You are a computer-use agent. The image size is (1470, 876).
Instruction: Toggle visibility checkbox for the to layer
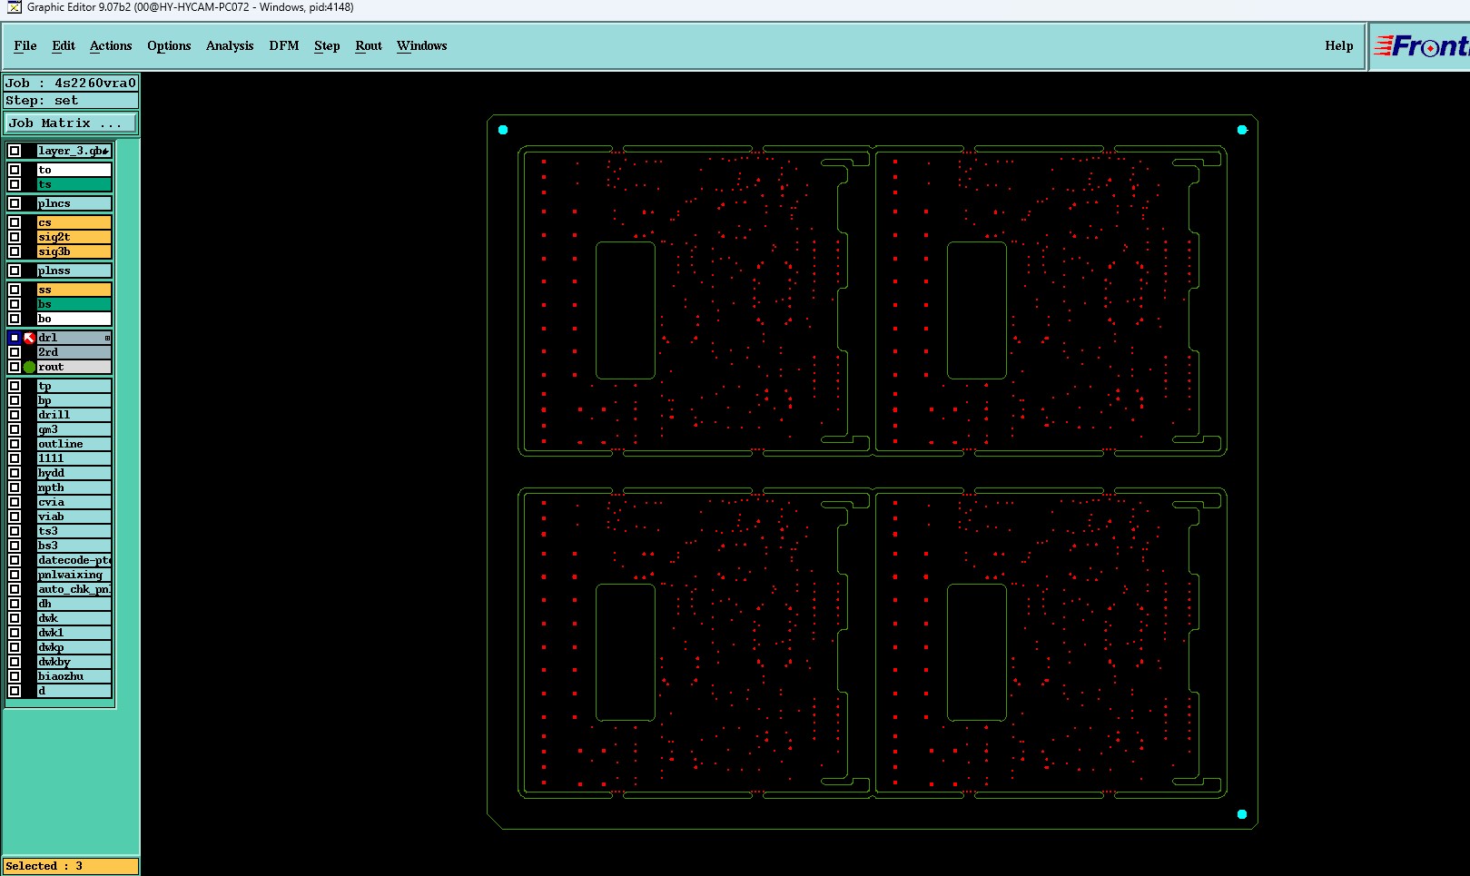(15, 170)
